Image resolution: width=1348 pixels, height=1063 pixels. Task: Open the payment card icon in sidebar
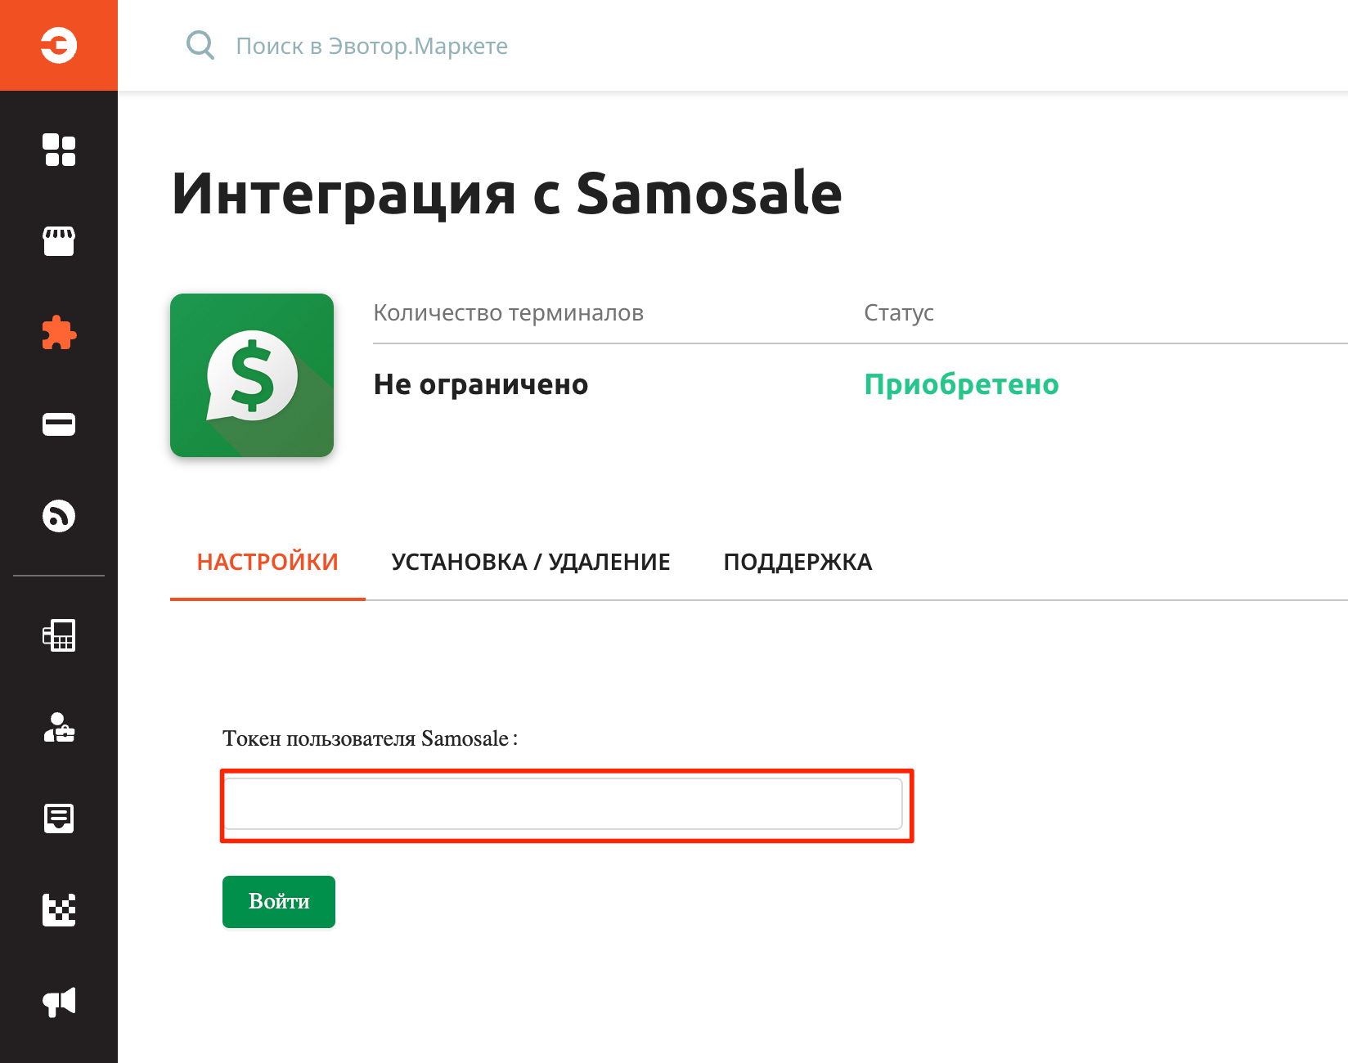pyautogui.click(x=59, y=424)
